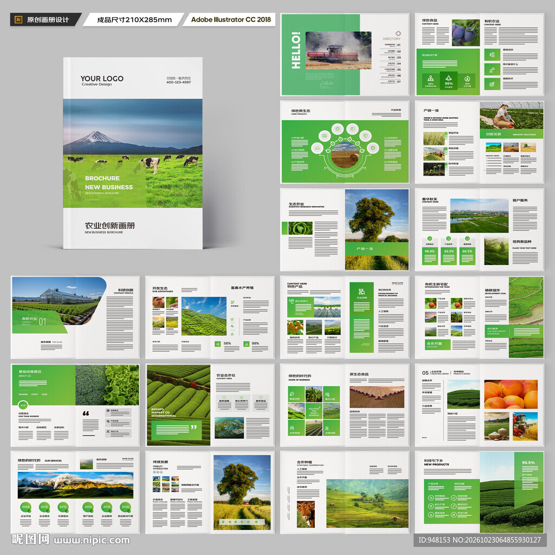Click the "成品尺寸210X285mm" size label
This screenshot has width=555, height=555.
pos(134,20)
